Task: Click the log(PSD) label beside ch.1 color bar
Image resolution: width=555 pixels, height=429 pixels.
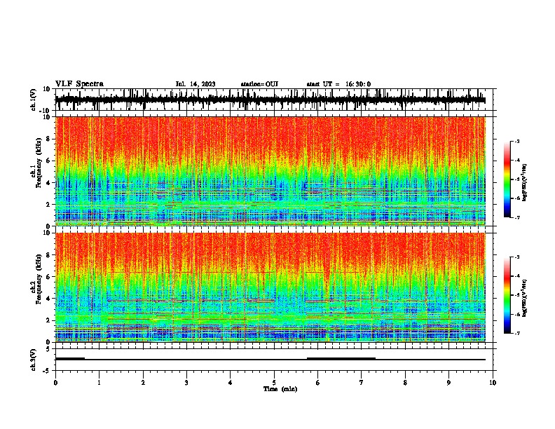Action: [x=525, y=183]
